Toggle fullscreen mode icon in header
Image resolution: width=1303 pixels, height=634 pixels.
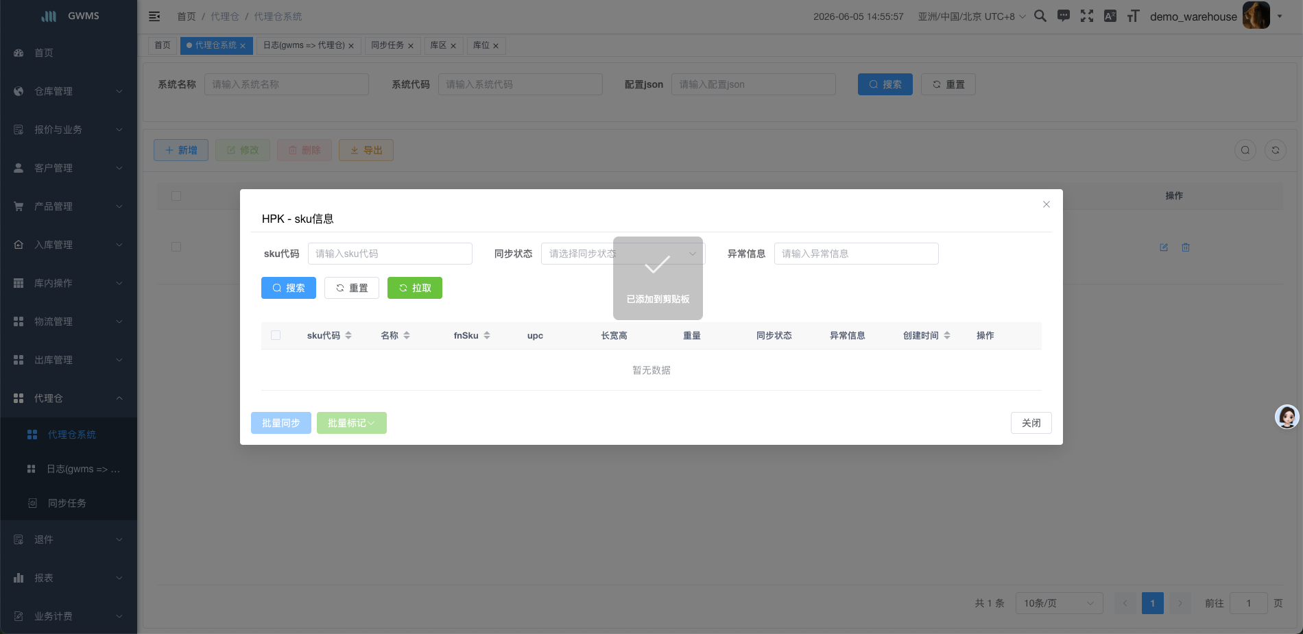(1087, 16)
